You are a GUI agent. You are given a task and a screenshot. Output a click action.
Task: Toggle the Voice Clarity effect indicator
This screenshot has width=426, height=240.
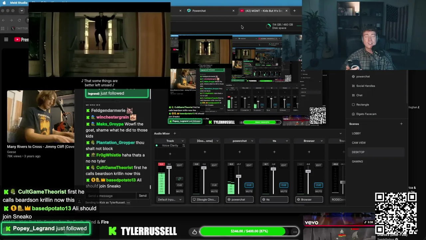coord(156,146)
